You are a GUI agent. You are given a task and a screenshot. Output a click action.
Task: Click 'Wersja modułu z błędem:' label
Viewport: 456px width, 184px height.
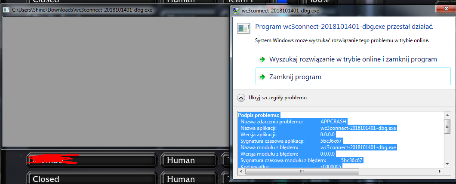coord(269,154)
